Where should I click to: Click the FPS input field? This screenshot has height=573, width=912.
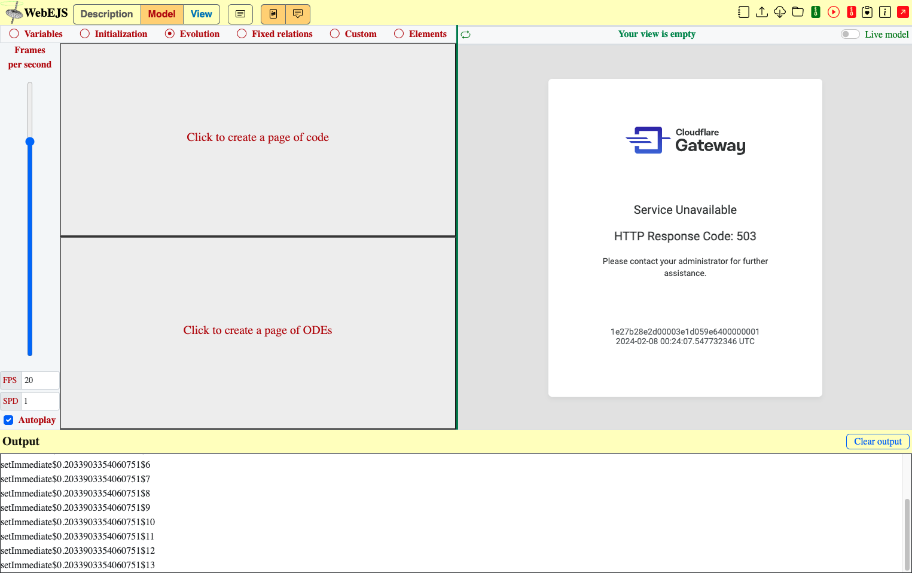pyautogui.click(x=40, y=380)
